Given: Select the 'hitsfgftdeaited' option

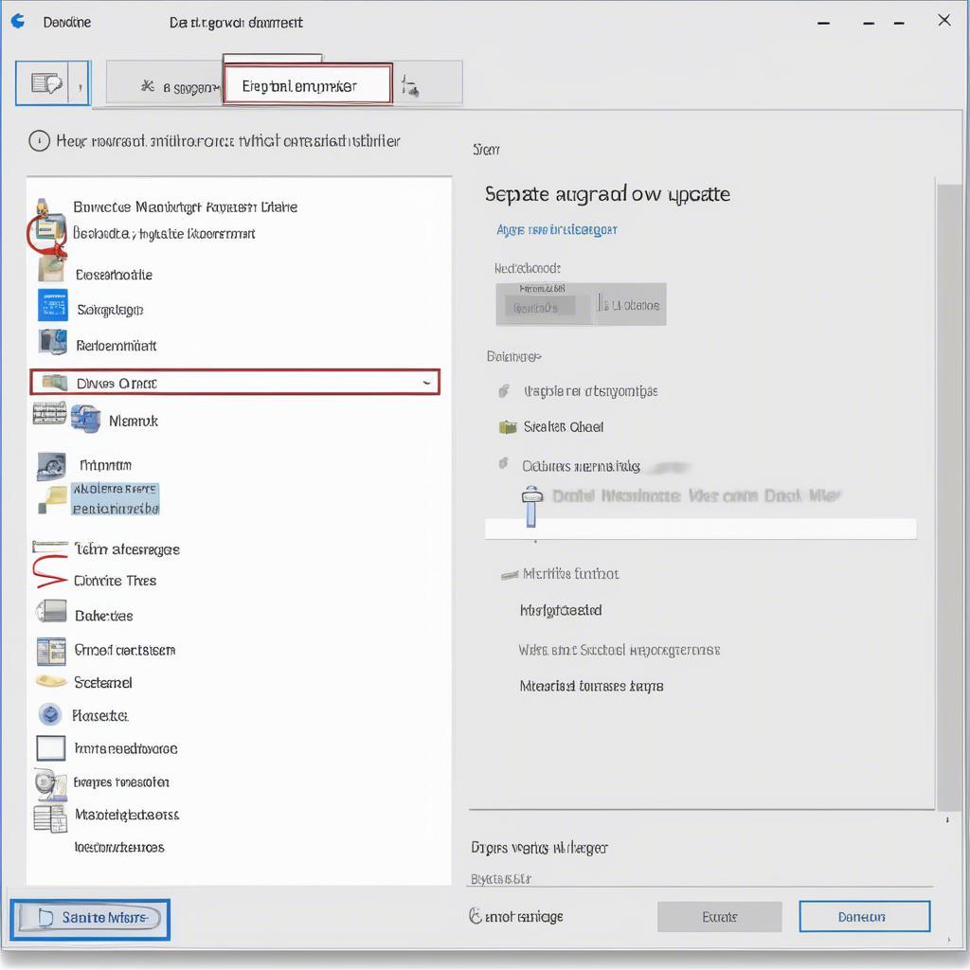Looking at the screenshot, I should [561, 611].
